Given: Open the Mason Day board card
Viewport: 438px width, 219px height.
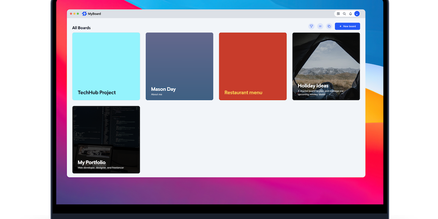Looking at the screenshot, I should point(179,66).
